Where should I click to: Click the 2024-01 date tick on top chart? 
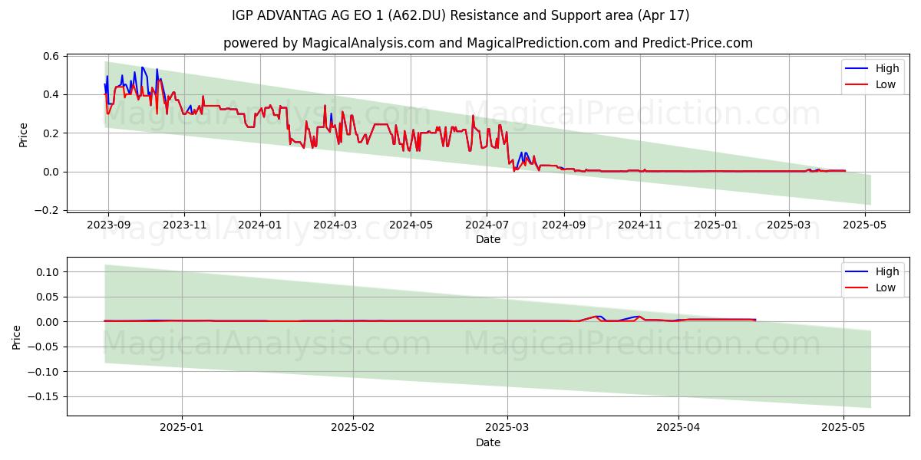tap(260, 225)
